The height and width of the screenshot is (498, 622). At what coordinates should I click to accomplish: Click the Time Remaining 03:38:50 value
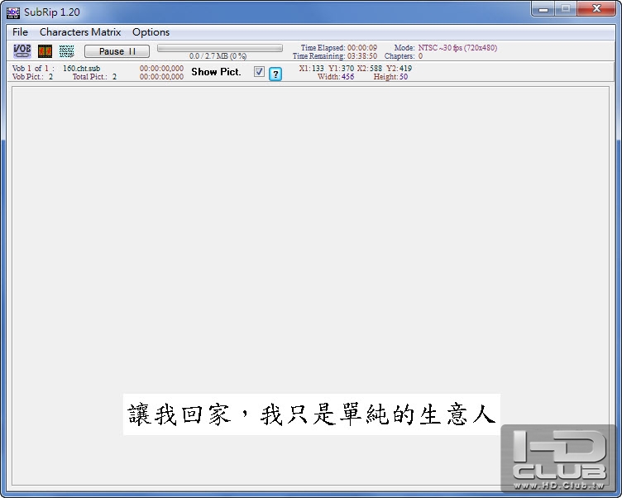point(362,56)
